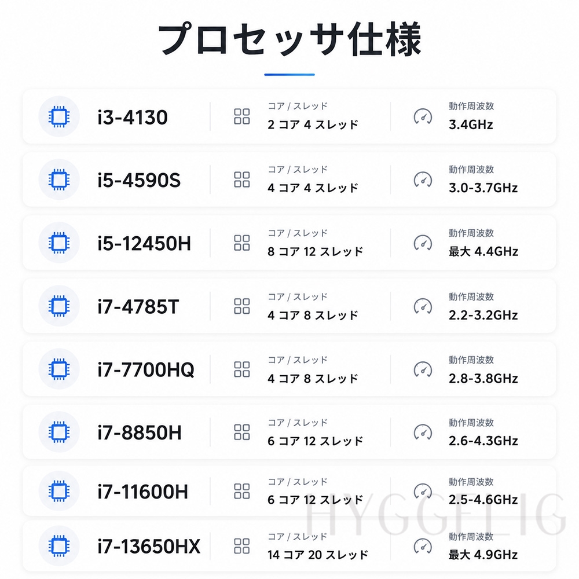The image size is (579, 579).
Task: Click the chip icon beside i5-12450H
Action: [59, 243]
